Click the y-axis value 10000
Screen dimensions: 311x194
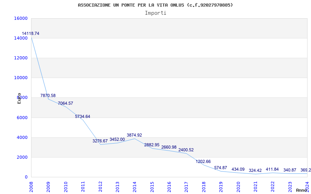click(x=21, y=78)
